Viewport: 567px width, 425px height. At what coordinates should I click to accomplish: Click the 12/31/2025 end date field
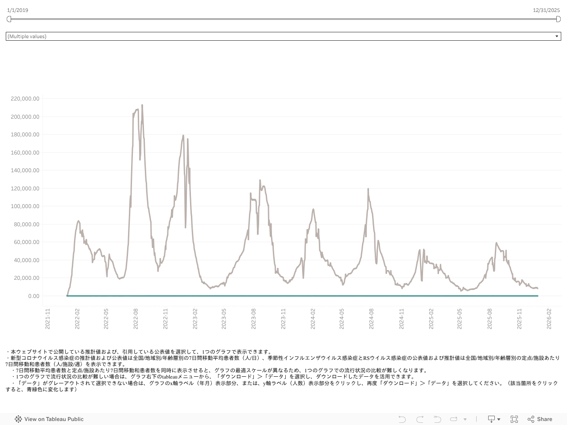click(546, 10)
